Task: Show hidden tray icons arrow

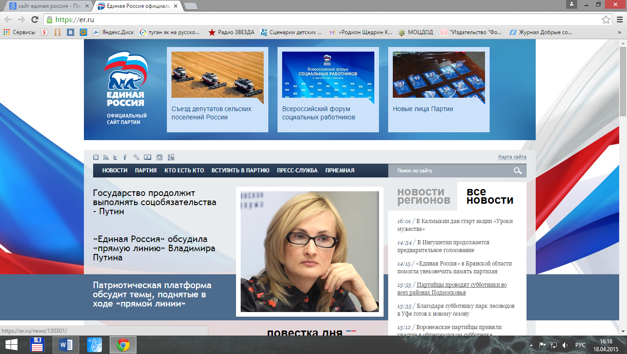Action: (x=532, y=345)
